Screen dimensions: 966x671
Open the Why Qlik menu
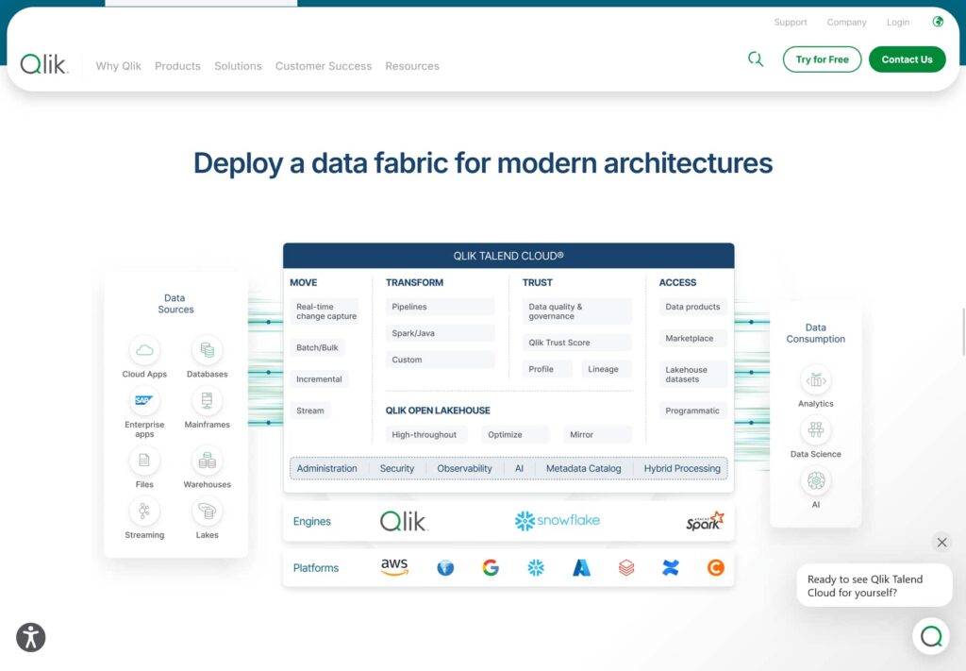pos(118,66)
